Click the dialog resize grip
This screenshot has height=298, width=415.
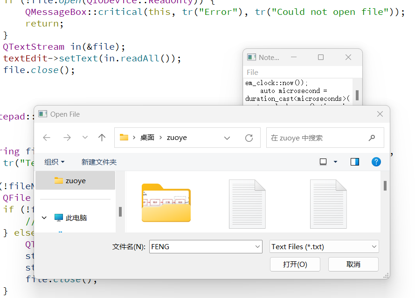(386, 276)
